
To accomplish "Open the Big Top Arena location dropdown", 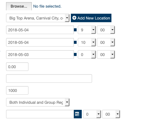I will click(38, 18).
